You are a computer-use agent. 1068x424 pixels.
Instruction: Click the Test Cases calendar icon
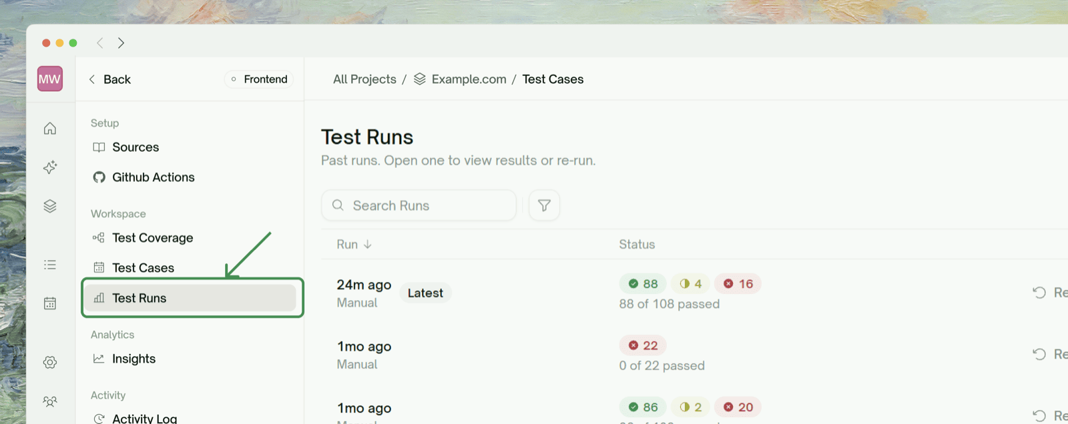pyautogui.click(x=99, y=267)
